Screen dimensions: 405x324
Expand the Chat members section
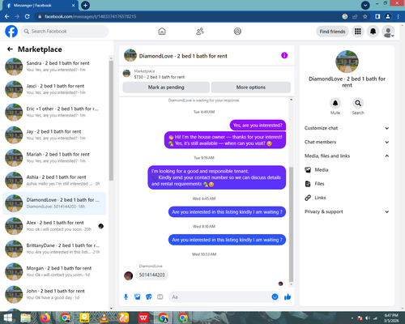pos(347,142)
